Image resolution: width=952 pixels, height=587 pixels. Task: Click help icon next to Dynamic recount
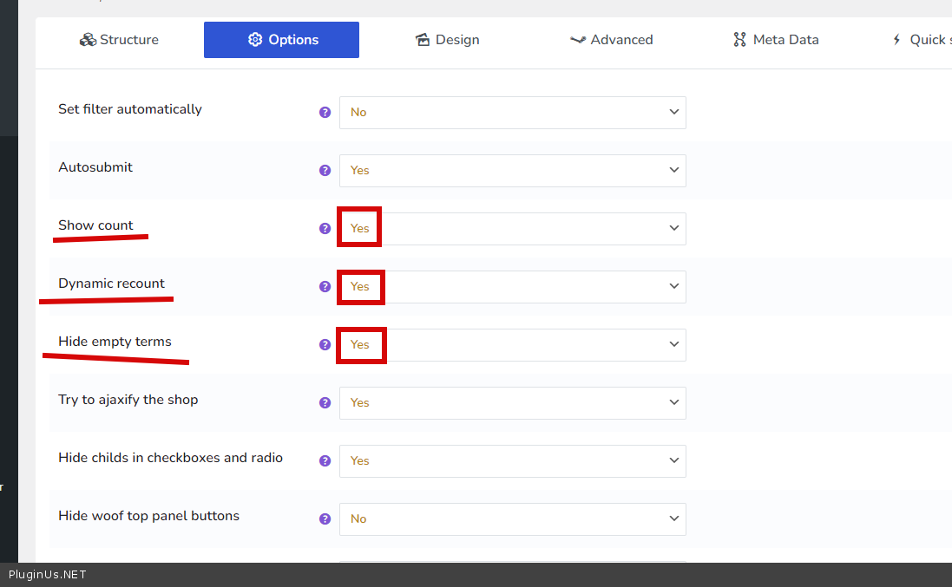[325, 287]
